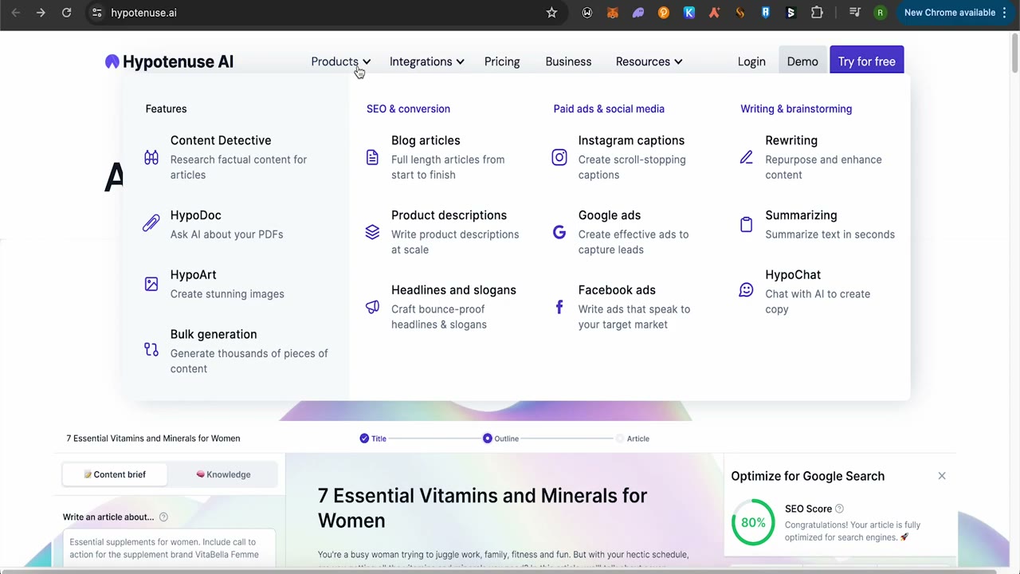Click the Headlines and slogans megaphone icon
1020x574 pixels.
[372, 307]
